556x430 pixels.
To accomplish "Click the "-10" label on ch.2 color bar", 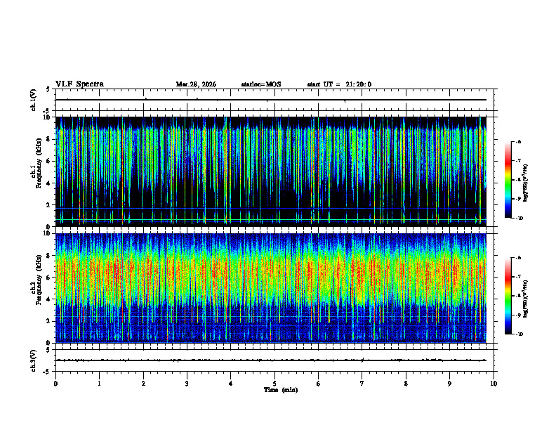I will pos(519,334).
